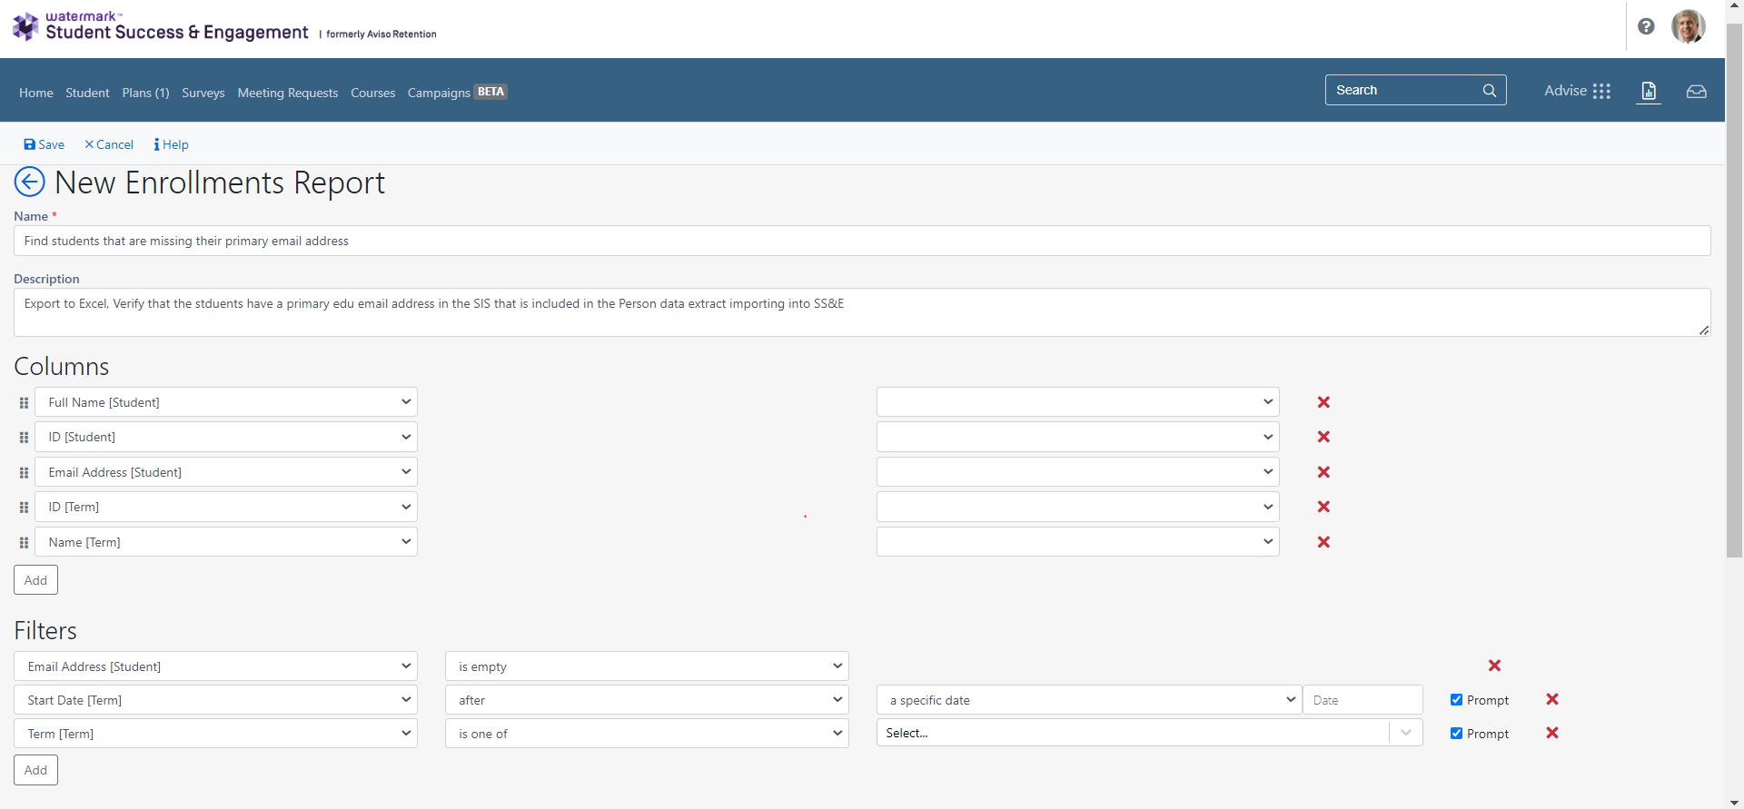Open Plans (1) in navigation
Viewport: 1744px width, 809px height.
(x=146, y=93)
